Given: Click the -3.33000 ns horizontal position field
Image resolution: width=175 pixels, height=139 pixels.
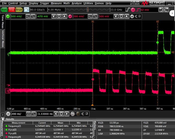Looking at the screenshot, I should click(x=45, y=114).
